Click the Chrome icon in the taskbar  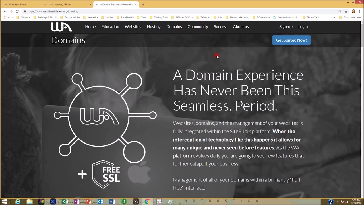point(147,202)
